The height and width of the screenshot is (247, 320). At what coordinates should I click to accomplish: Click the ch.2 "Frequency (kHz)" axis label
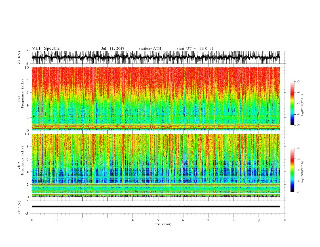tap(23, 161)
